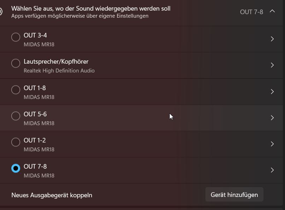The image size is (285, 210).
Task: Open OUT 7-8 device details chevron
Action: [x=272, y=170]
